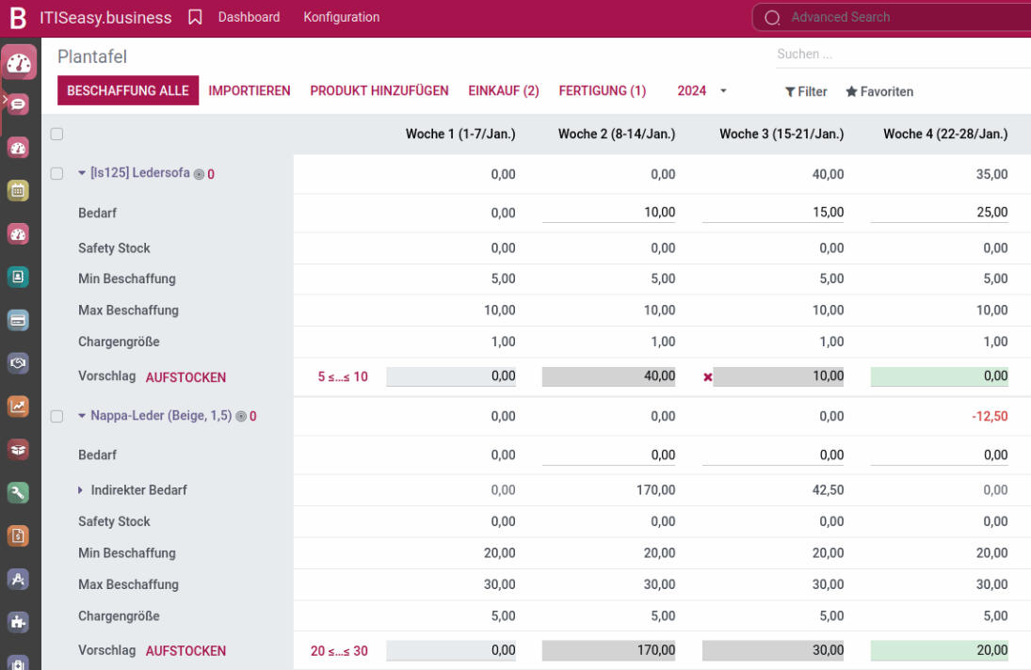Open the contacts app sidebar icon
1031x670 pixels.
click(18, 277)
